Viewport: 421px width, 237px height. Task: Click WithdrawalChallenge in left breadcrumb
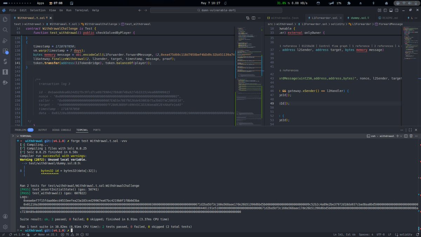pyautogui.click(x=101, y=24)
